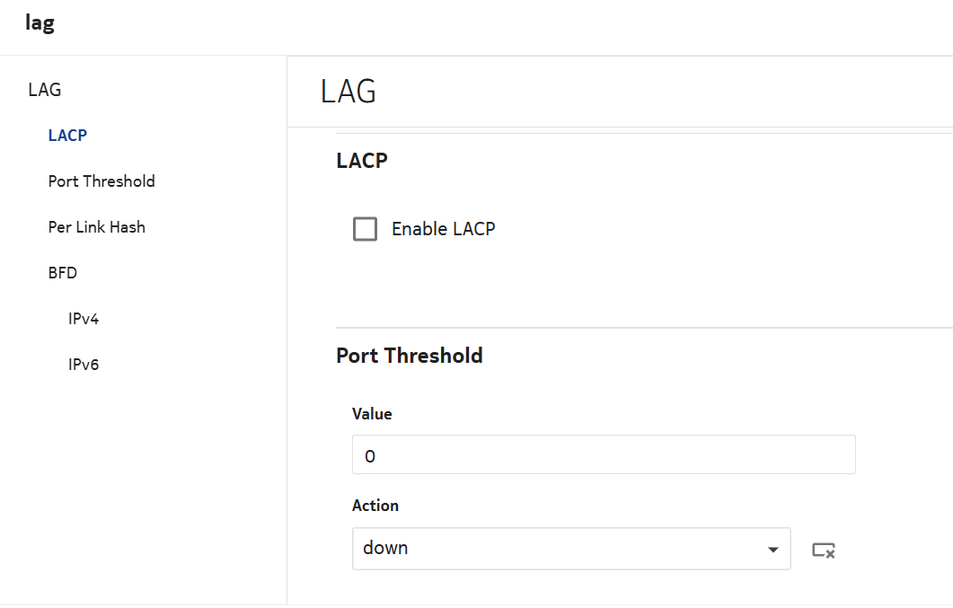Open the Action dropdown arrow
The height and width of the screenshot is (608, 953).
coord(772,550)
